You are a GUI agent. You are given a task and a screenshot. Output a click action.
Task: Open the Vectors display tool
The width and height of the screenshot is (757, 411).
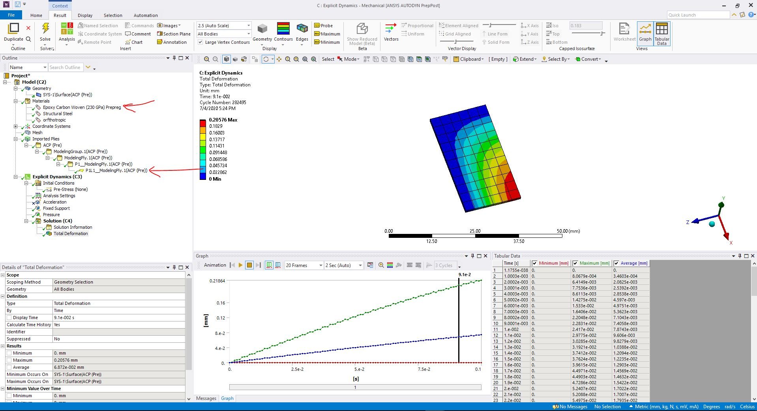(x=391, y=32)
